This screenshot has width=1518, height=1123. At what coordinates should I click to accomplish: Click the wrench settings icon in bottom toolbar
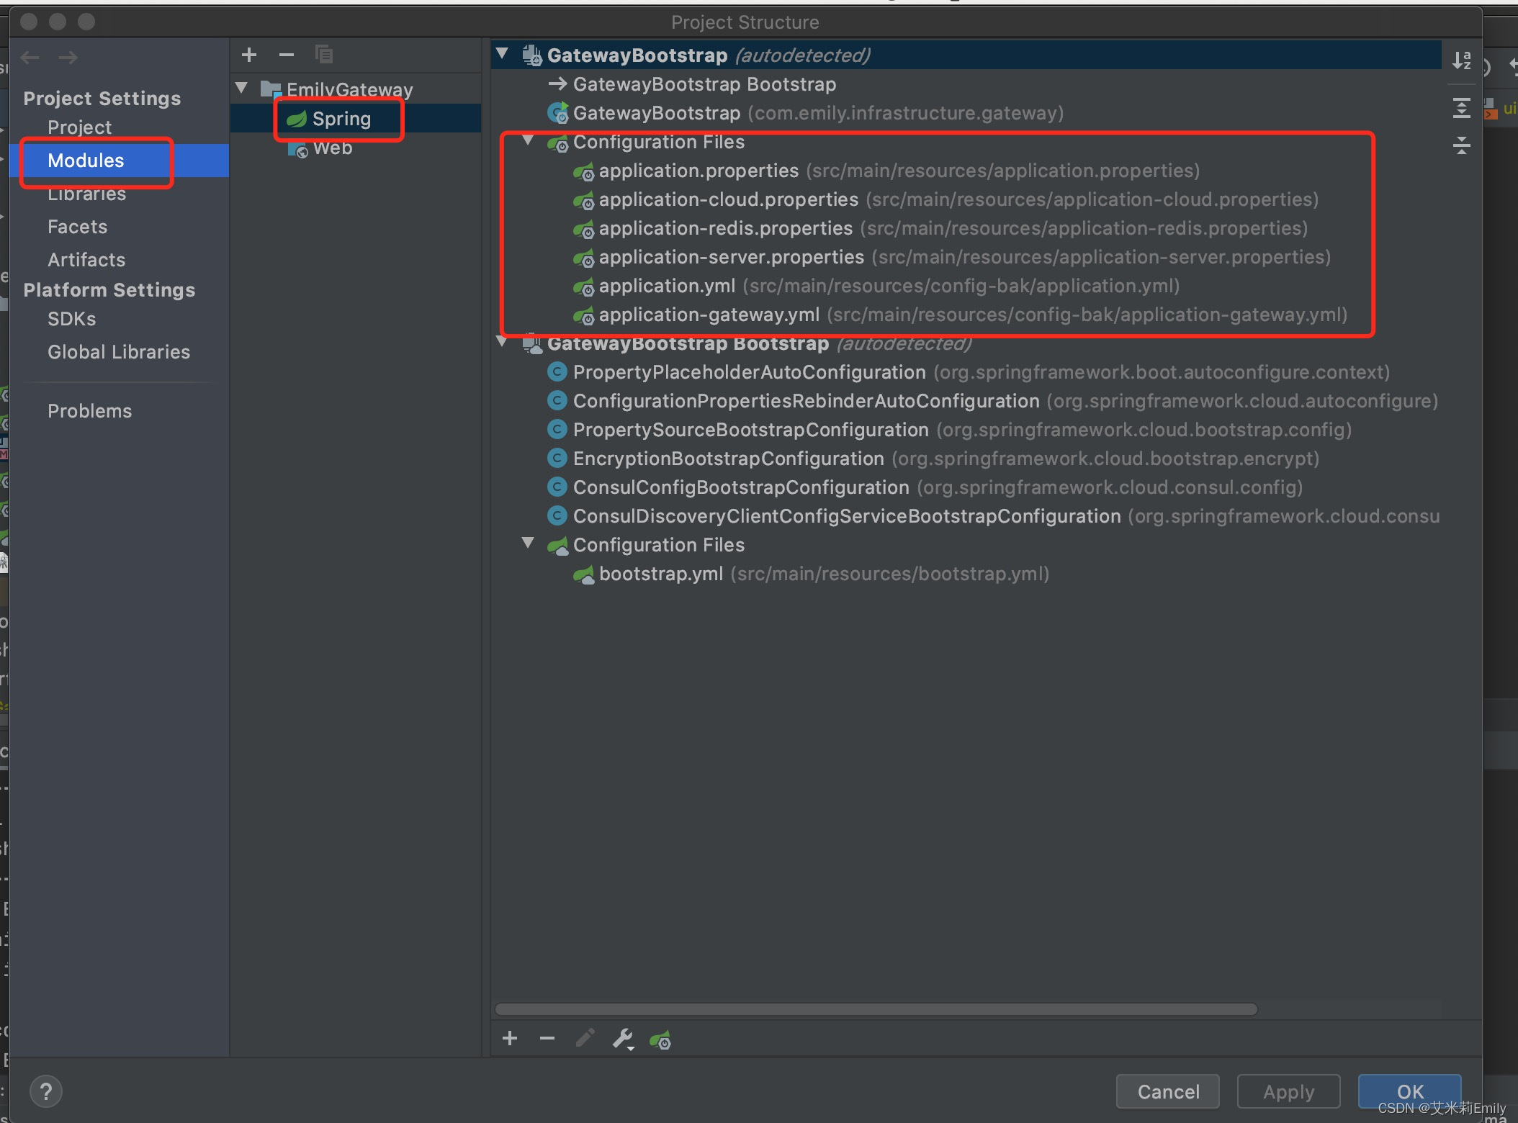pos(623,1039)
